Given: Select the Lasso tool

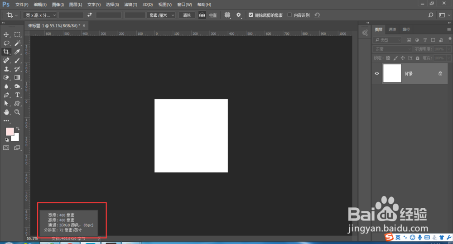Looking at the screenshot, I should point(6,43).
